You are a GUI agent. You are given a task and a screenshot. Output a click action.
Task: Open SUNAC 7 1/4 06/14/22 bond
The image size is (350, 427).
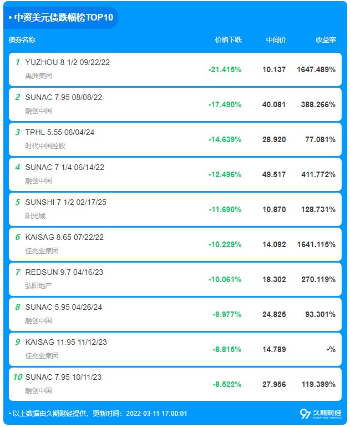(175, 174)
